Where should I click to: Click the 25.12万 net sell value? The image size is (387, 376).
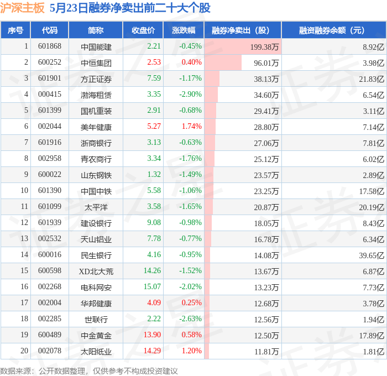pyautogui.click(x=266, y=159)
